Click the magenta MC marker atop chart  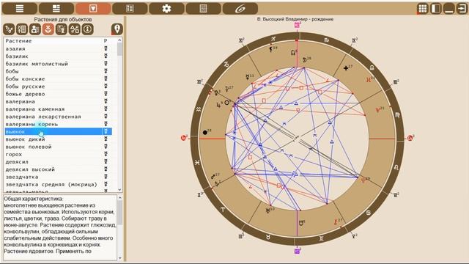(x=298, y=25)
